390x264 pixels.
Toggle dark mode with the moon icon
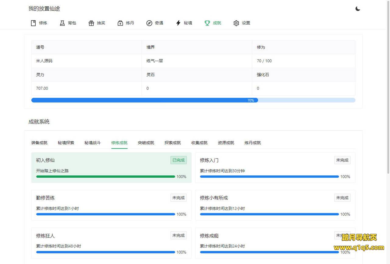[x=358, y=9]
